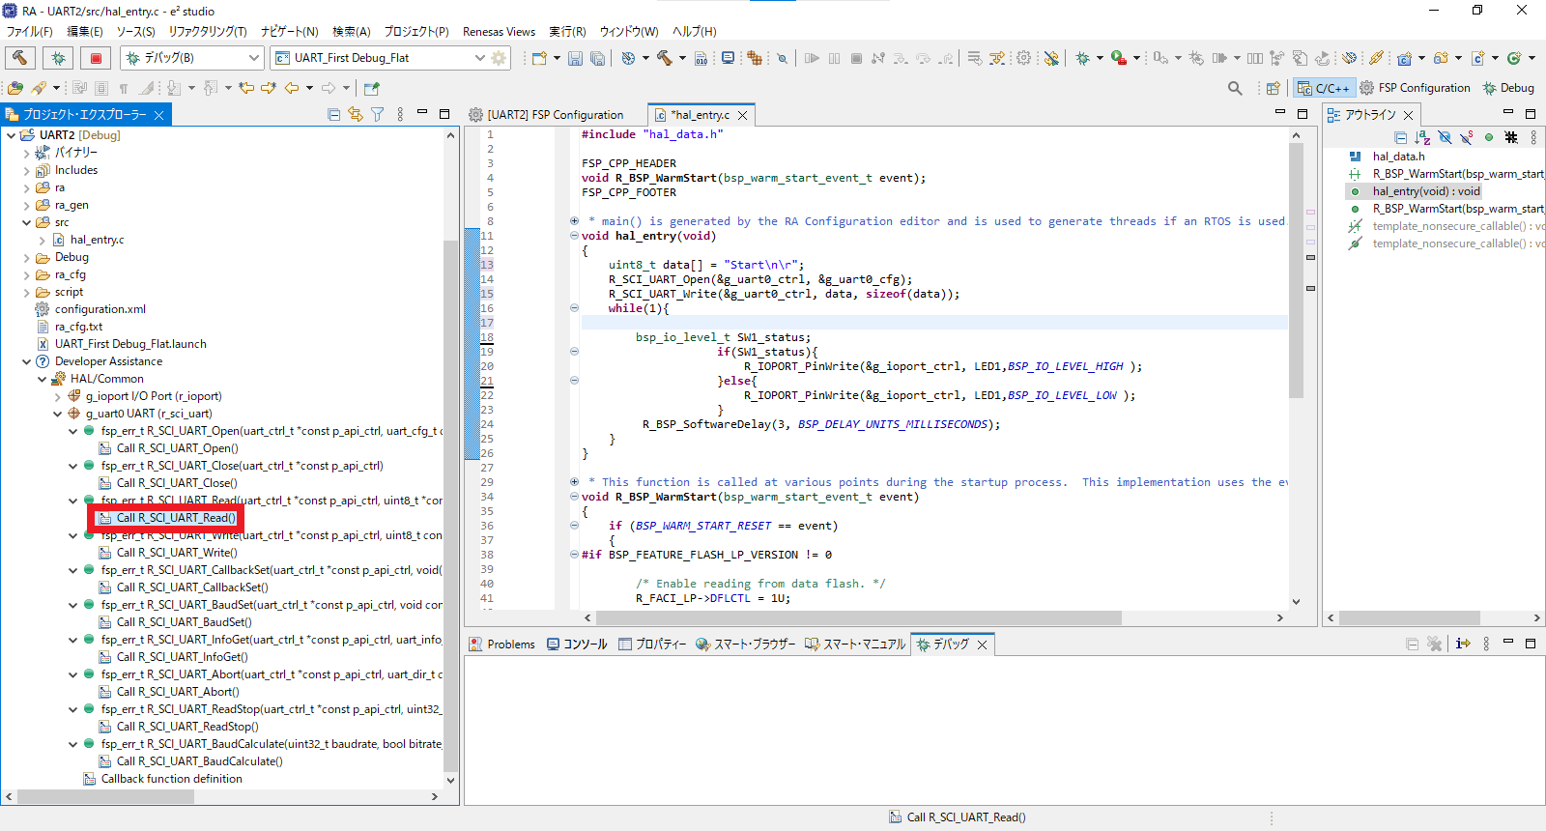Switch to the FSP Configuration perspective
The width and height of the screenshot is (1546, 831).
coord(1415,88)
